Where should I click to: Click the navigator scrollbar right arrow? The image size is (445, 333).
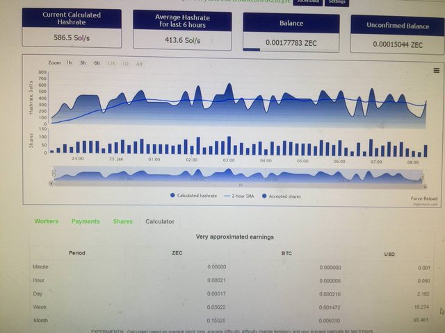[425, 187]
